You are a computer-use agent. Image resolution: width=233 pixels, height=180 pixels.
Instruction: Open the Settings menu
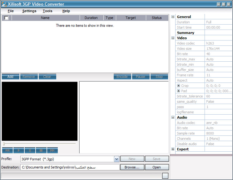29,11
